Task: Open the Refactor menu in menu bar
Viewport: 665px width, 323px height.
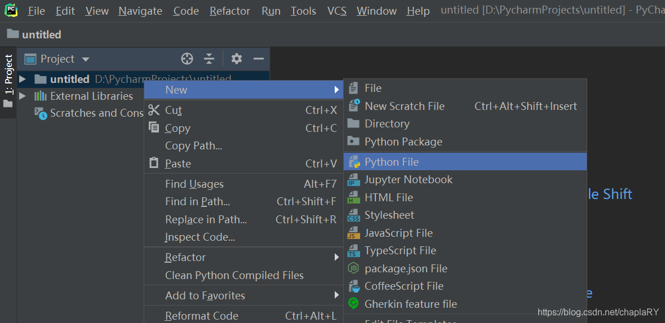Action: click(x=230, y=11)
